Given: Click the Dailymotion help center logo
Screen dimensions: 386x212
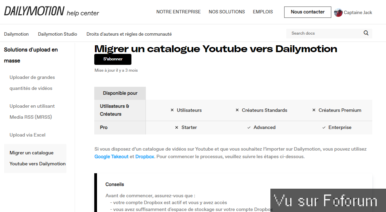Looking at the screenshot, I should tap(51, 12).
